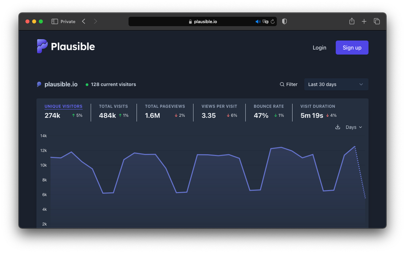The image size is (405, 253).
Task: Click the dotted line segment on chart
Action: point(360,172)
